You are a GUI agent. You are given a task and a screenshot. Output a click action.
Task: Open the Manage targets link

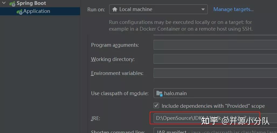[233, 9]
